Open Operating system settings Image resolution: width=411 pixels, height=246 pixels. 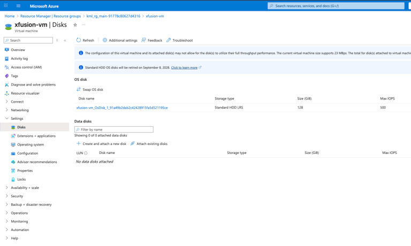pyautogui.click(x=31, y=144)
